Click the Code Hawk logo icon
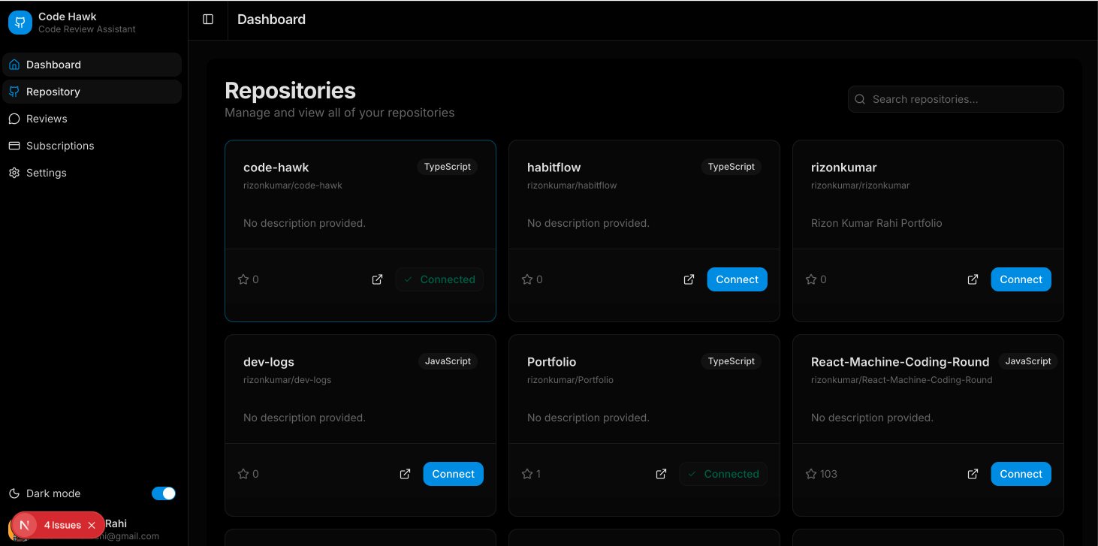The image size is (1098, 546). click(20, 23)
